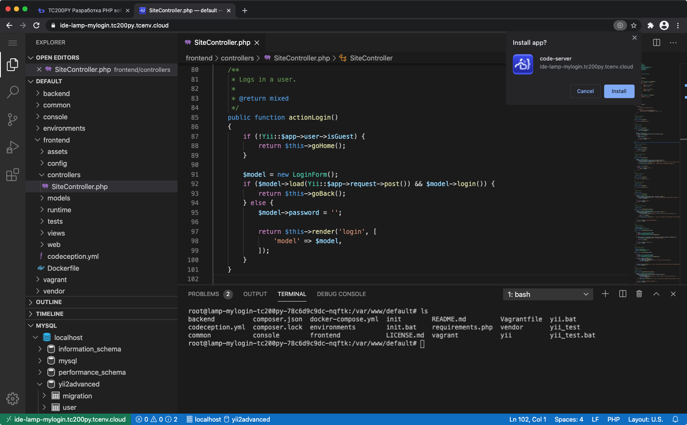This screenshot has width=687, height=425.
Task: Open the terminal selector showing 1: bash
Action: coord(547,294)
